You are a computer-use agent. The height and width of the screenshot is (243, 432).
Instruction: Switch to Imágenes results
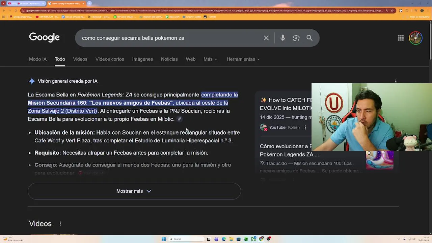[142, 59]
